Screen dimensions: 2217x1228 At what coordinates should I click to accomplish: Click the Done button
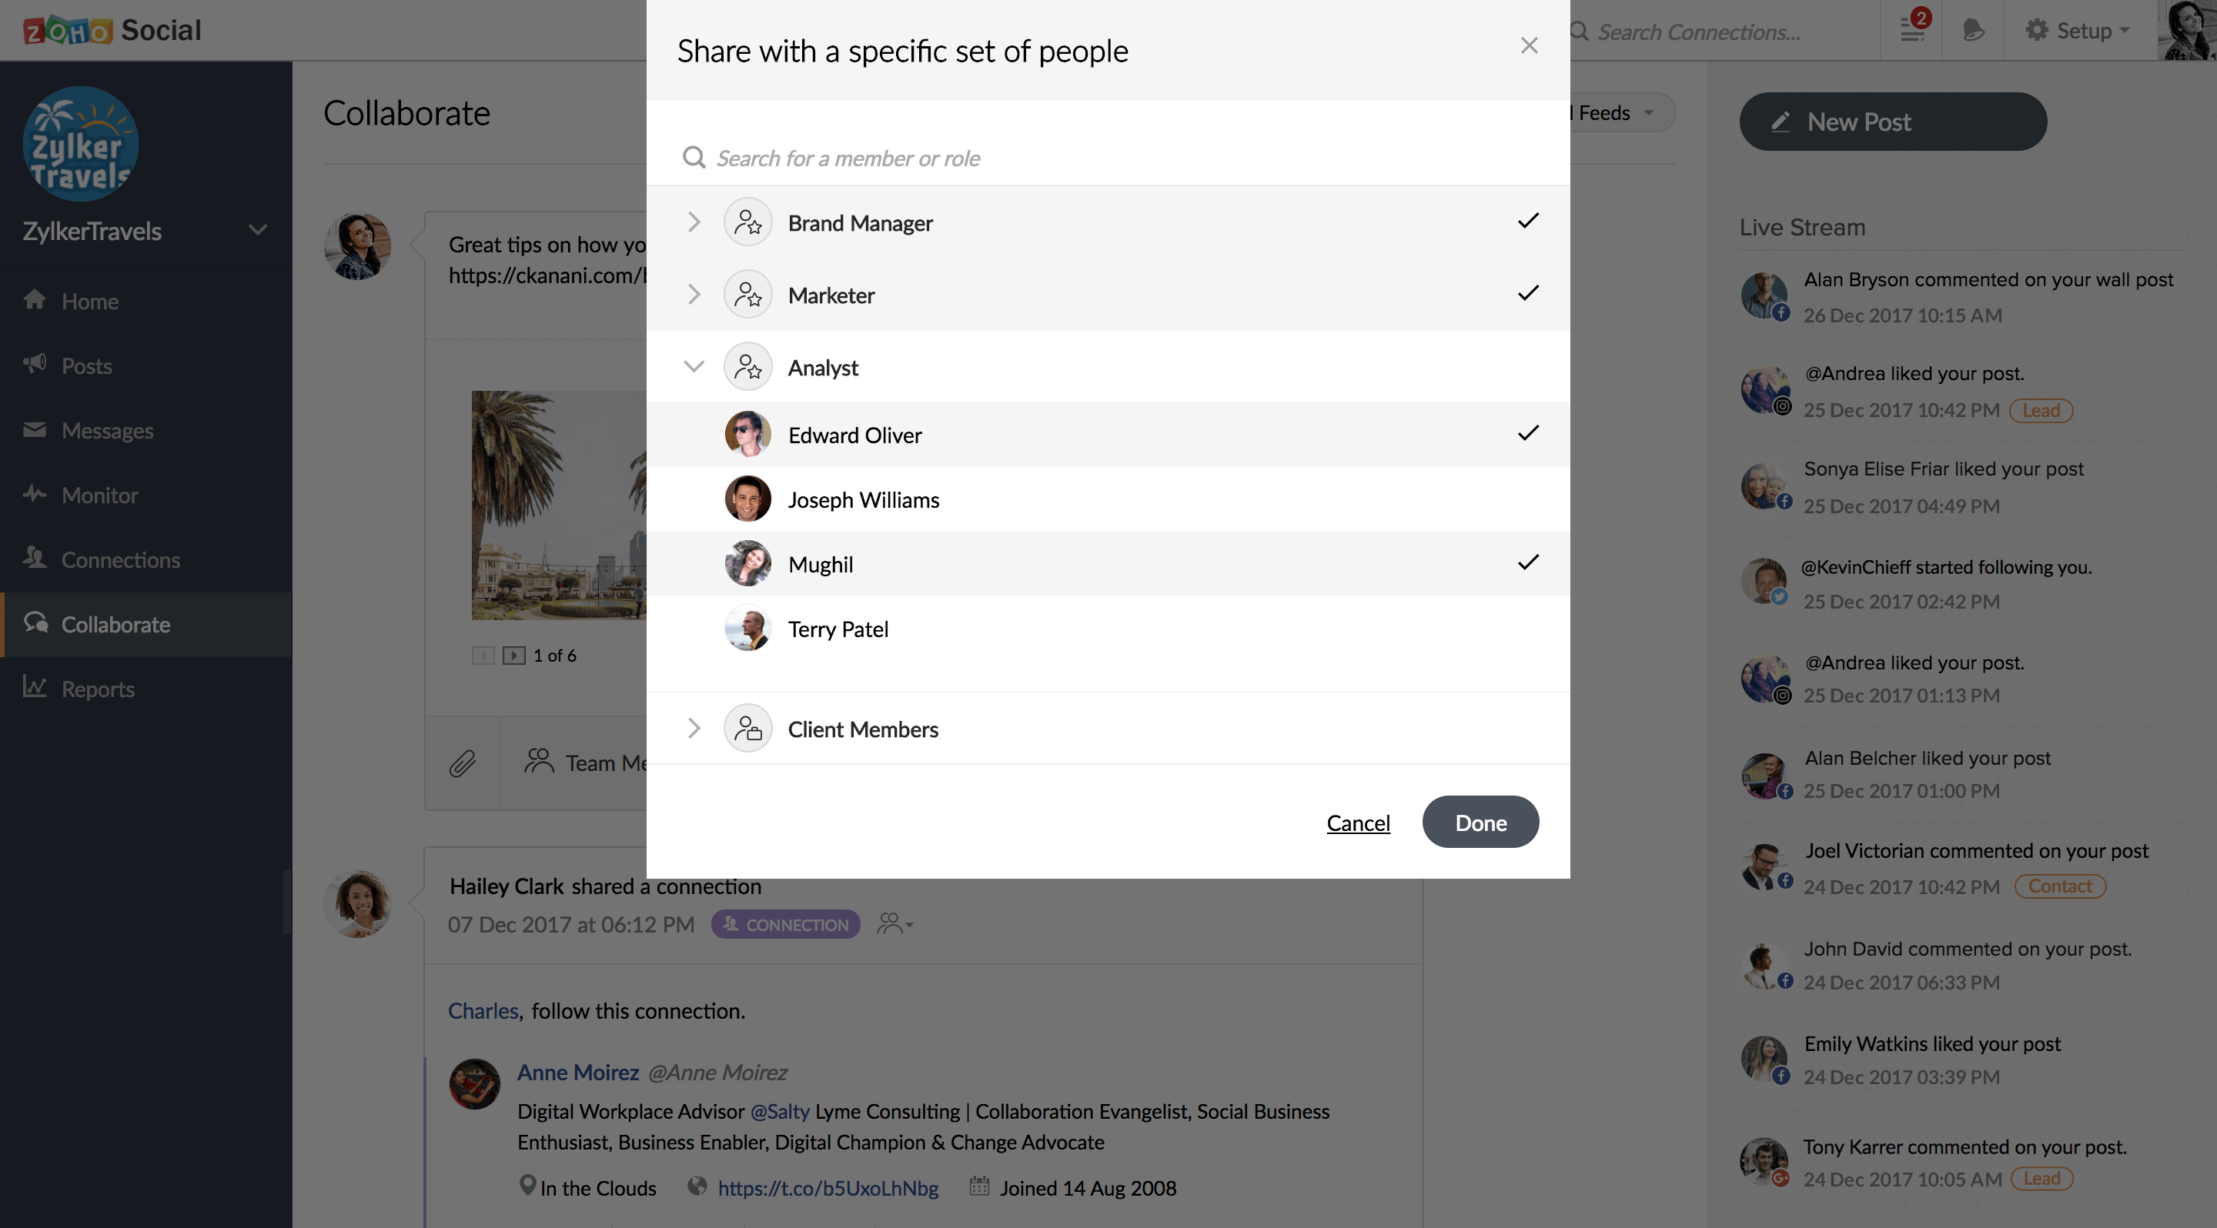1480,822
